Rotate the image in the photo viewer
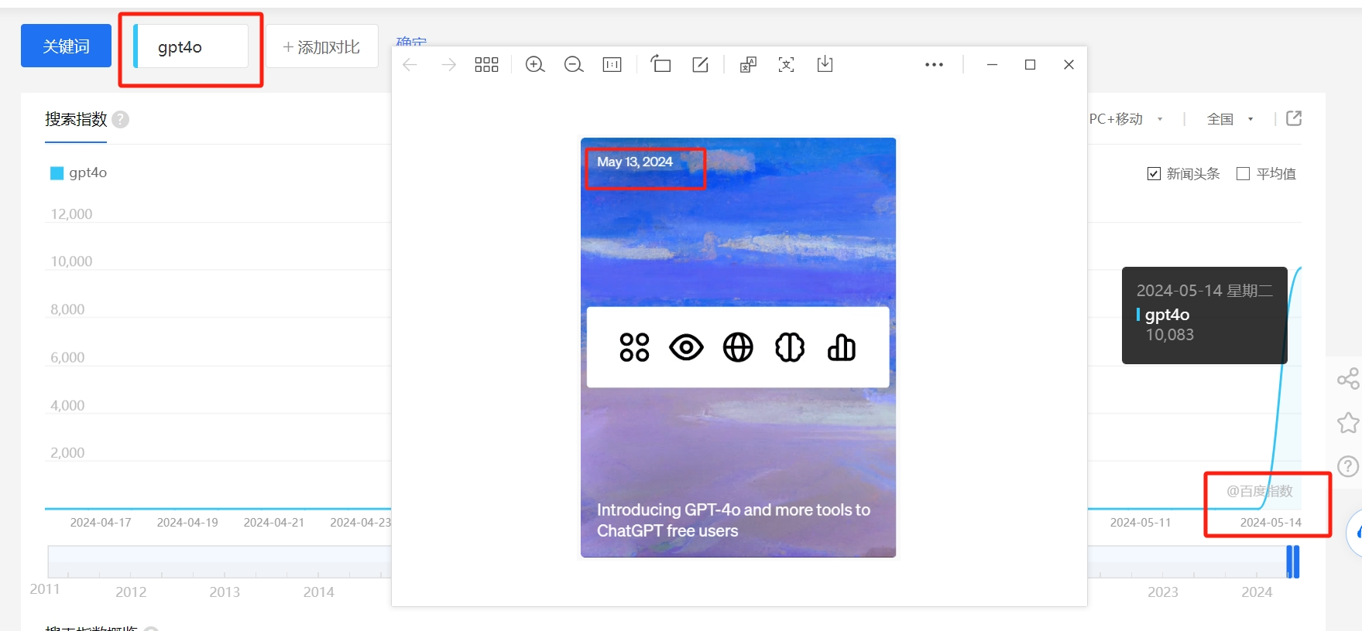 660,64
